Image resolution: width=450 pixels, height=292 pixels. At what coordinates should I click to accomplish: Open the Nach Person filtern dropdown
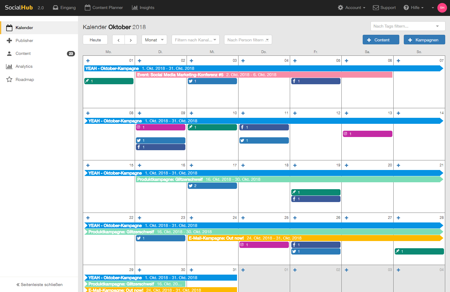point(248,40)
